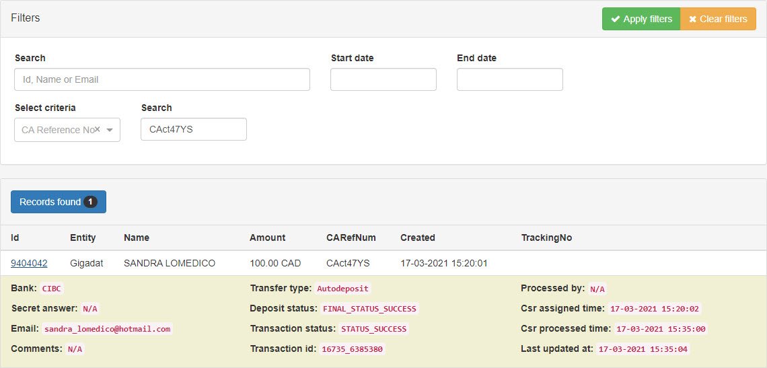Click the STATUS_SUCCESS transaction status value
Image resolution: width=767 pixels, height=368 pixels.
[x=373, y=329]
